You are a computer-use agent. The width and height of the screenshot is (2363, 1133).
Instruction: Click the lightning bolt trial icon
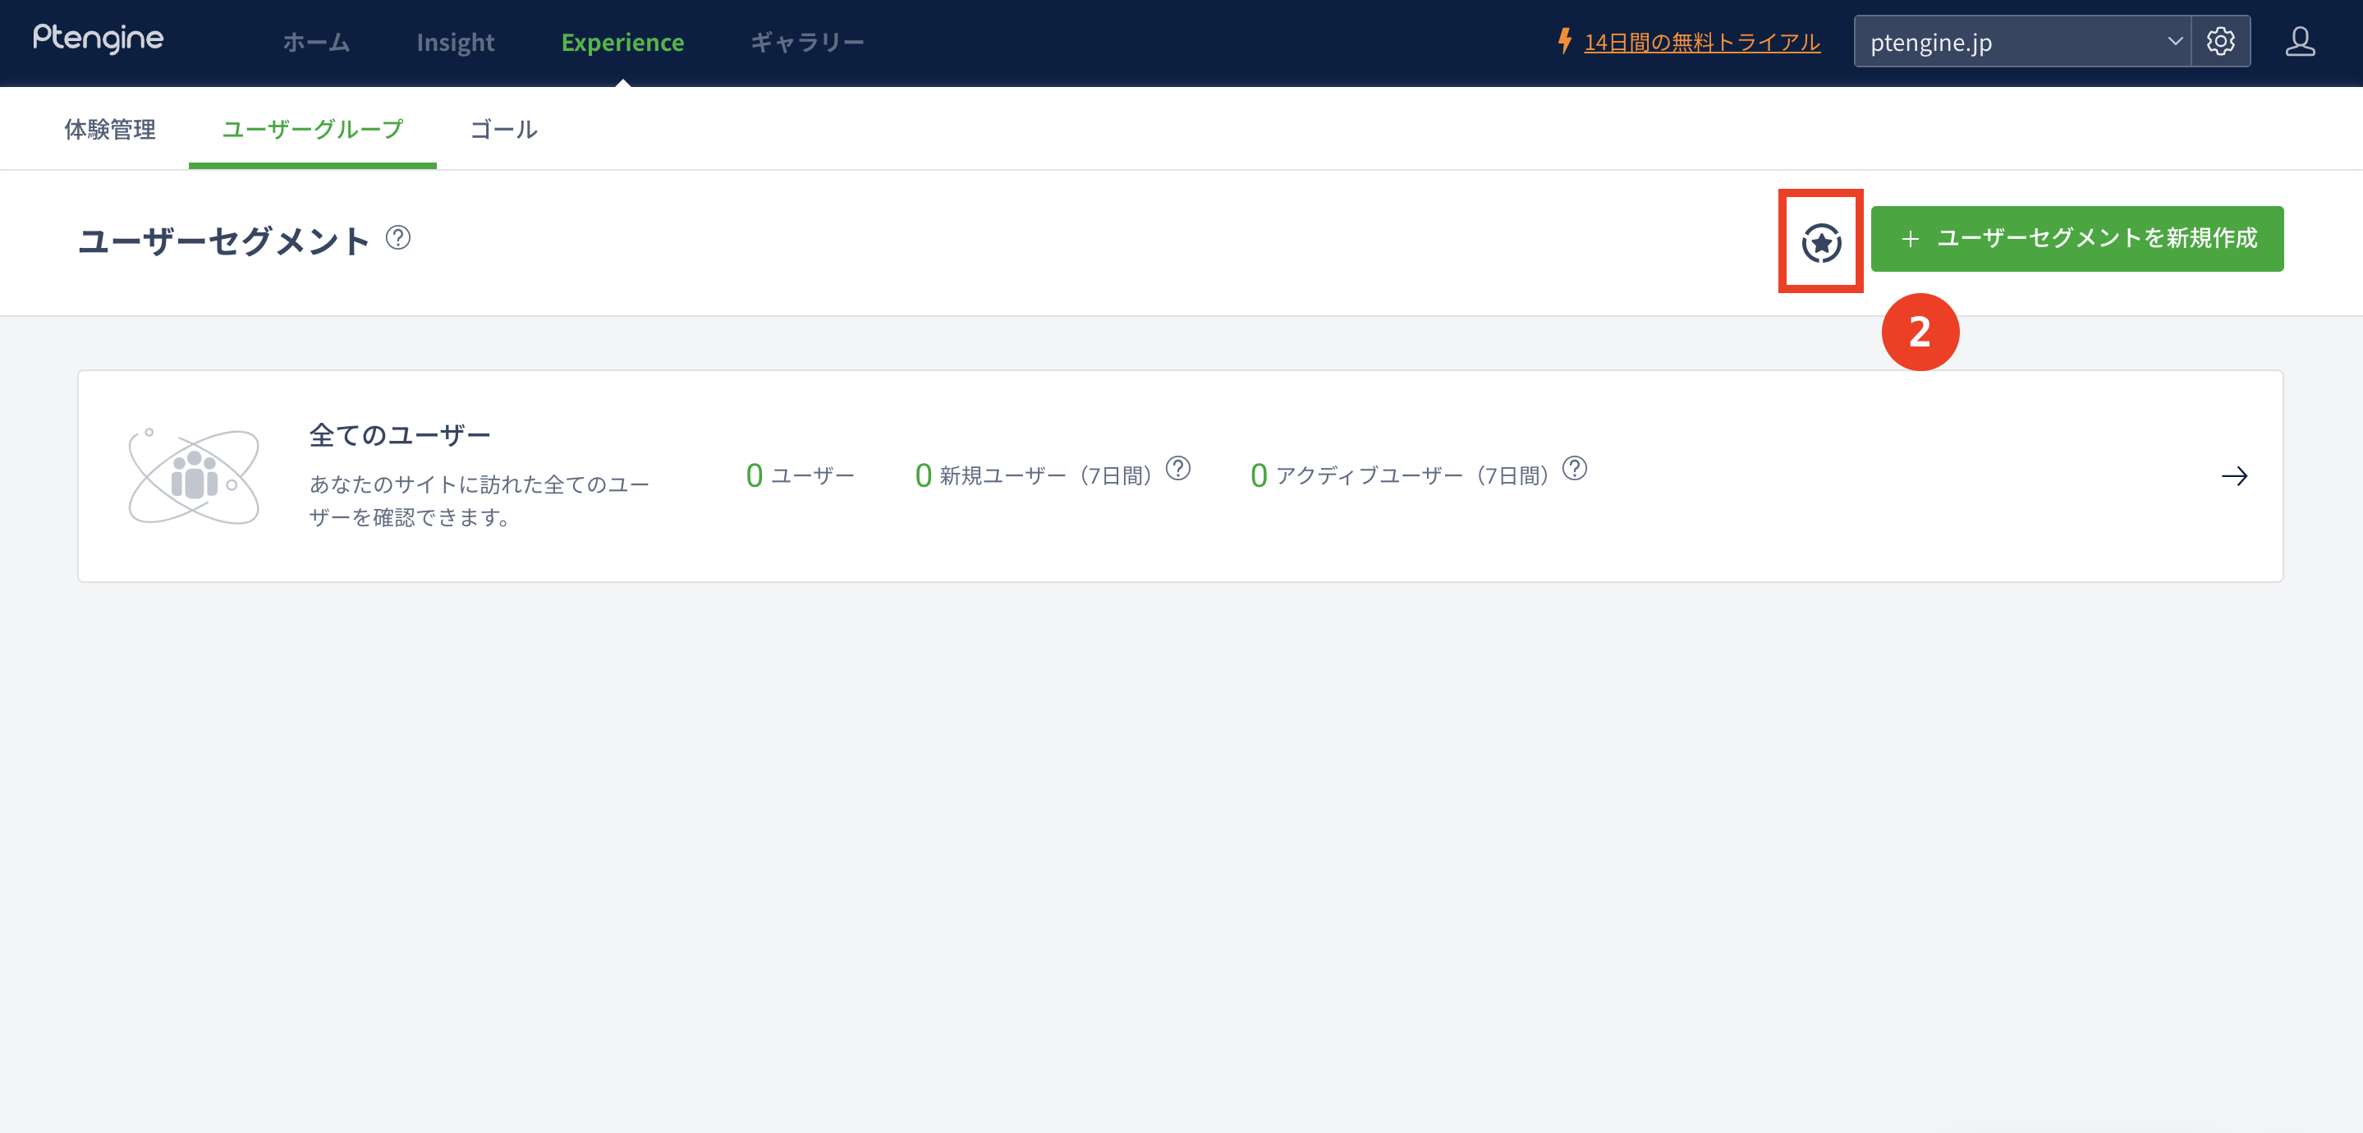1565,41
